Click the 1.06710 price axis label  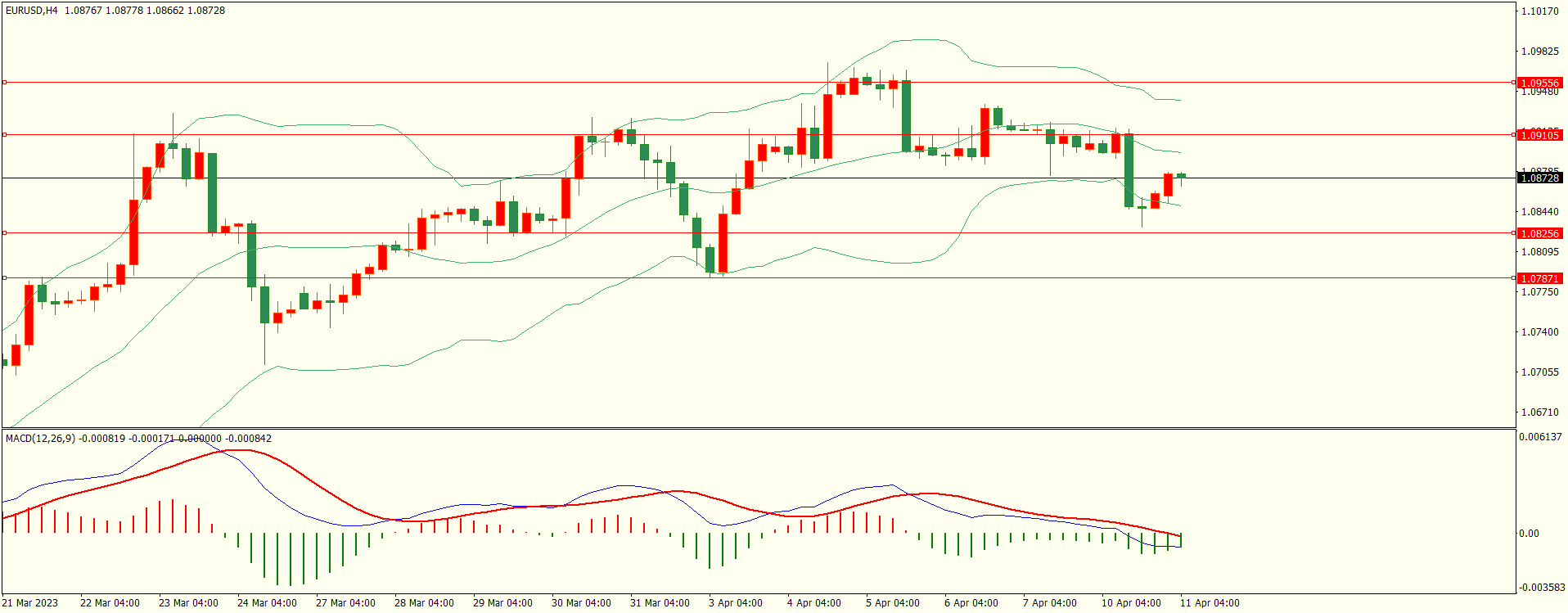pyautogui.click(x=1539, y=412)
